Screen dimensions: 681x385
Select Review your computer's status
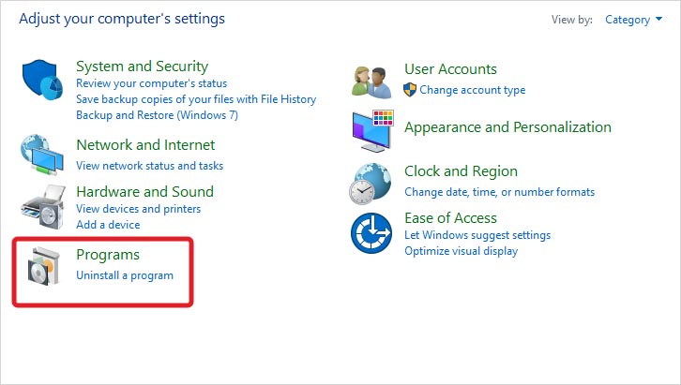click(x=152, y=83)
